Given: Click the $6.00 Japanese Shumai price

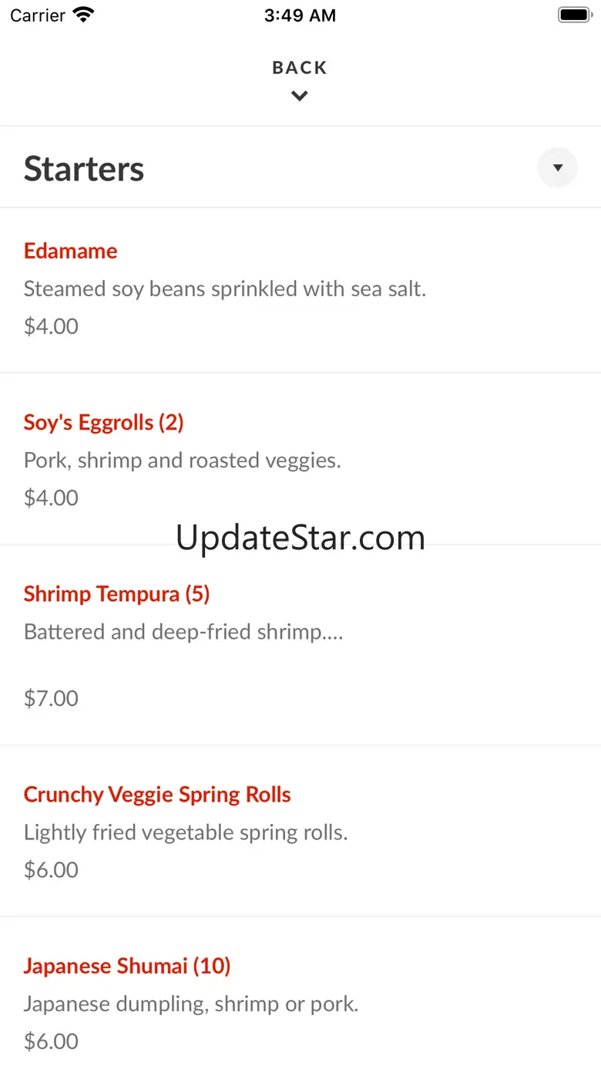Looking at the screenshot, I should (x=51, y=1041).
